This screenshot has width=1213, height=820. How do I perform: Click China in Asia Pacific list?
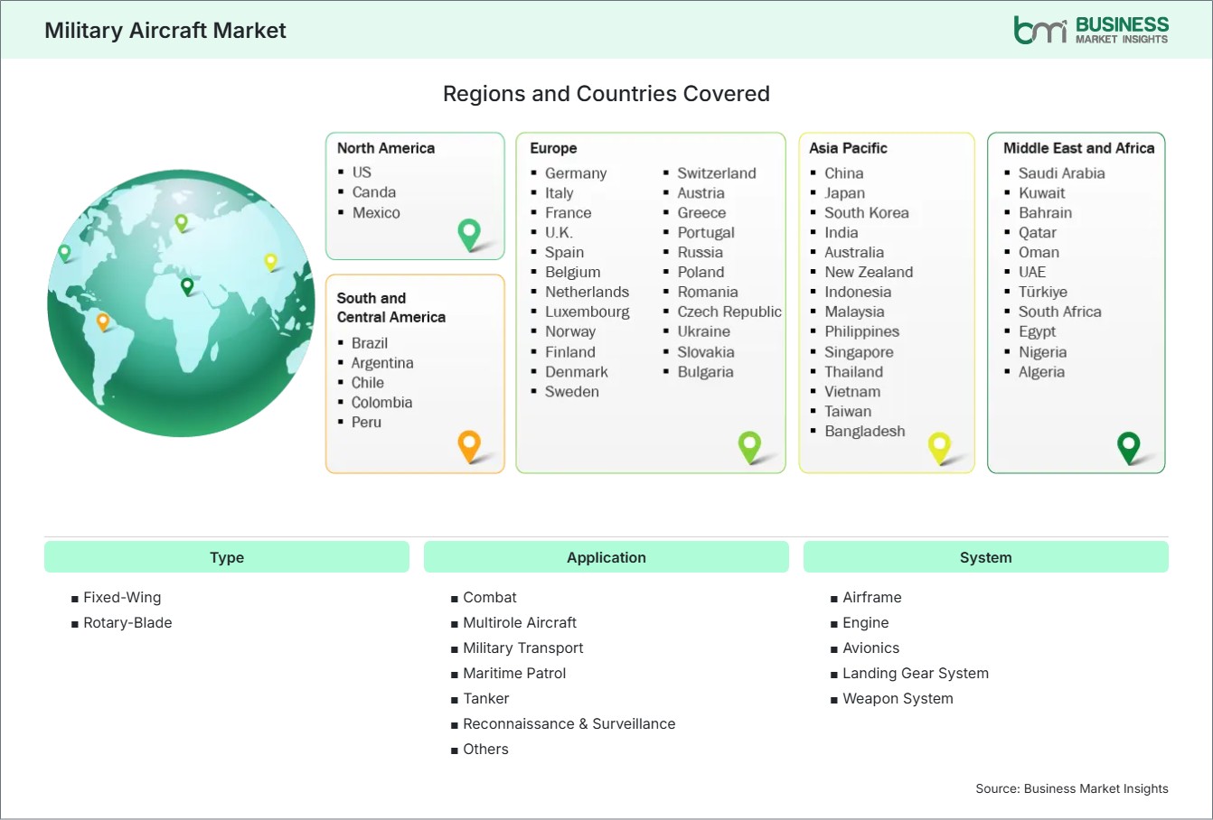tap(844, 173)
